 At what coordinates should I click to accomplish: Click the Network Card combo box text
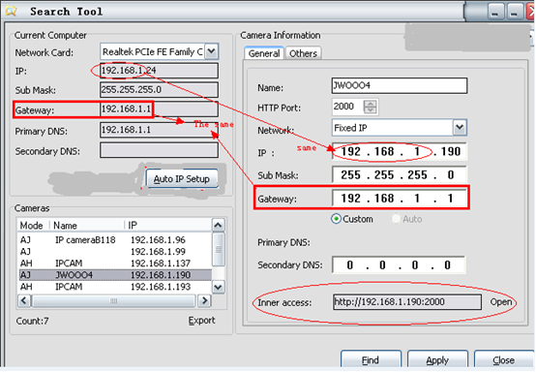(153, 51)
